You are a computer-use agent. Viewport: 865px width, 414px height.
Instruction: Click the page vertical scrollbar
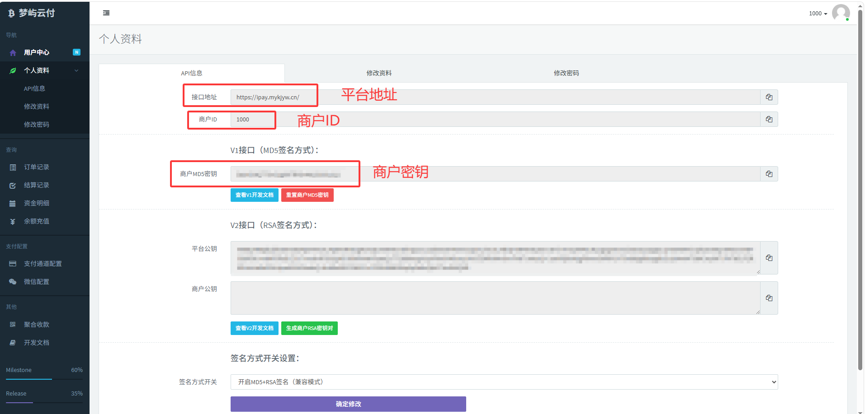(x=860, y=190)
